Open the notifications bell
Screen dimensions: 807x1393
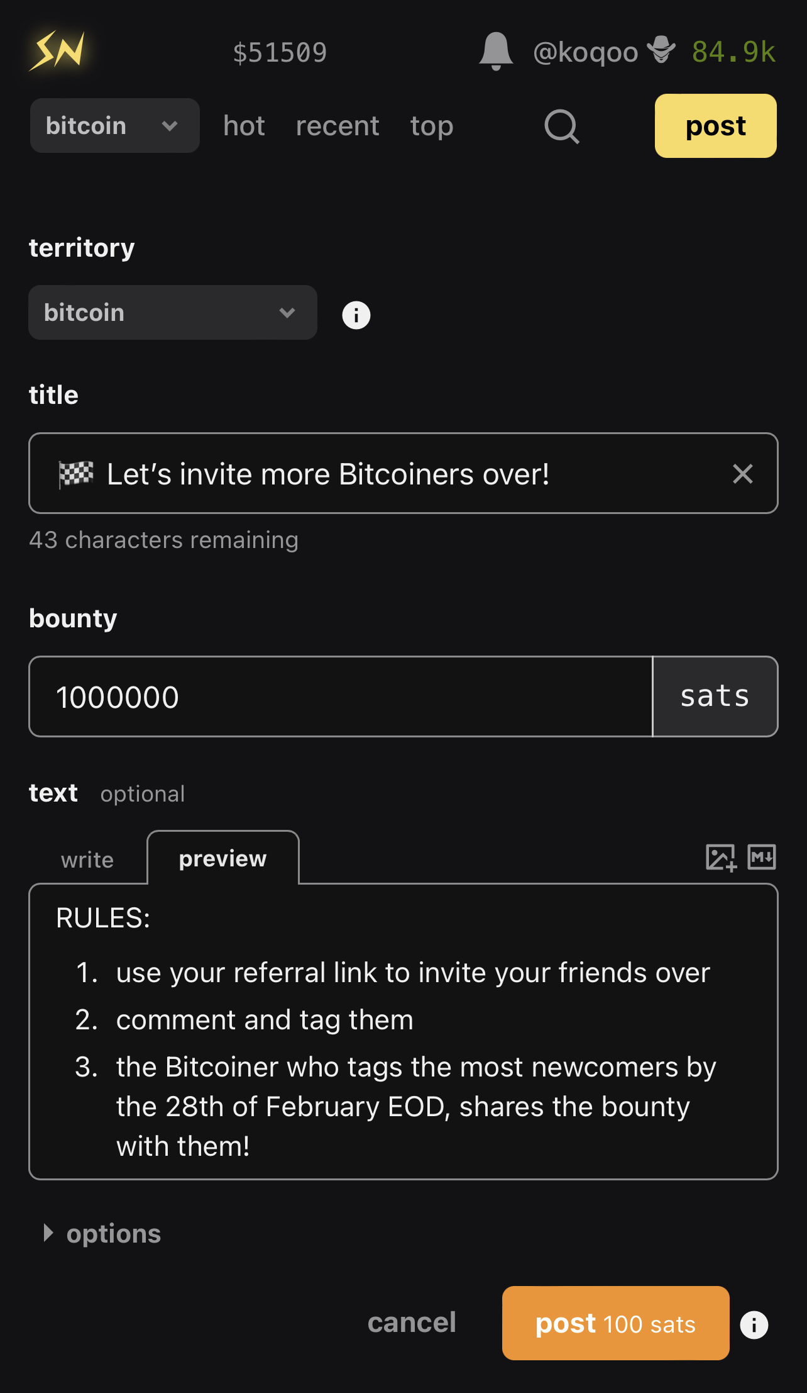pos(496,51)
